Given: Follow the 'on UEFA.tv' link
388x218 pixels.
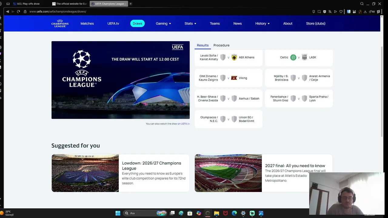Looking at the screenshot, I should pyautogui.click(x=183, y=124).
